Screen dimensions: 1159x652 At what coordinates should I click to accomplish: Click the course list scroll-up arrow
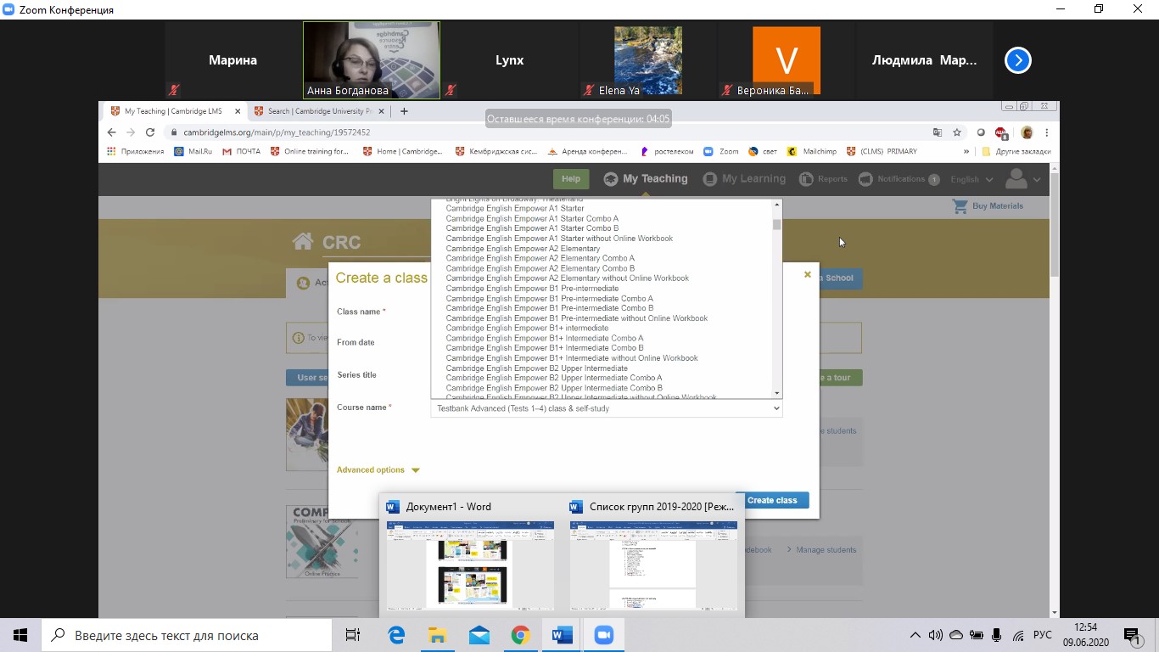[x=776, y=205]
